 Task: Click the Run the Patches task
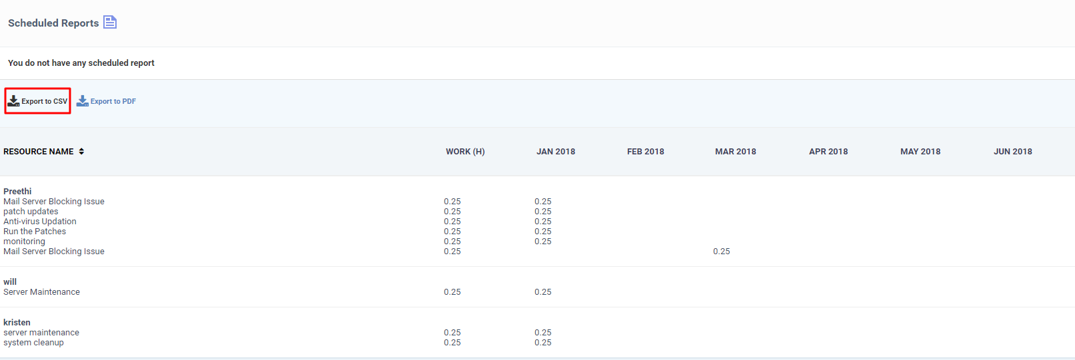(x=35, y=231)
